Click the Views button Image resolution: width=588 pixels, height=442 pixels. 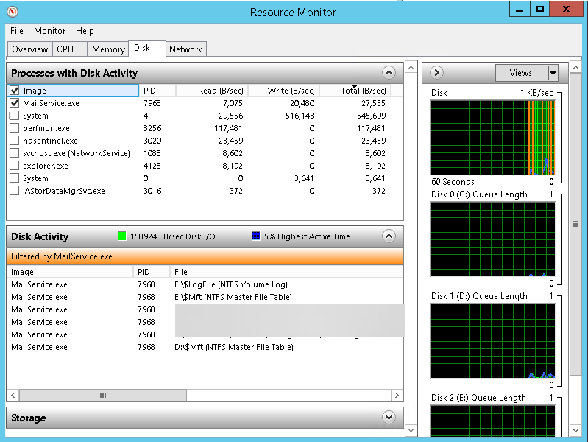point(520,73)
